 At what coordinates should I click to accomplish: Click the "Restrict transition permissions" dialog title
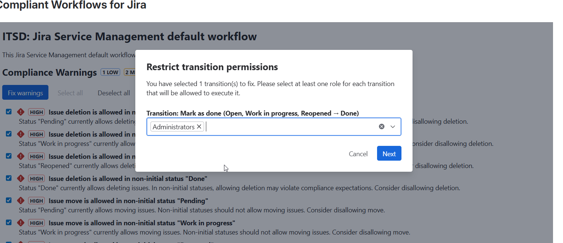[212, 67]
